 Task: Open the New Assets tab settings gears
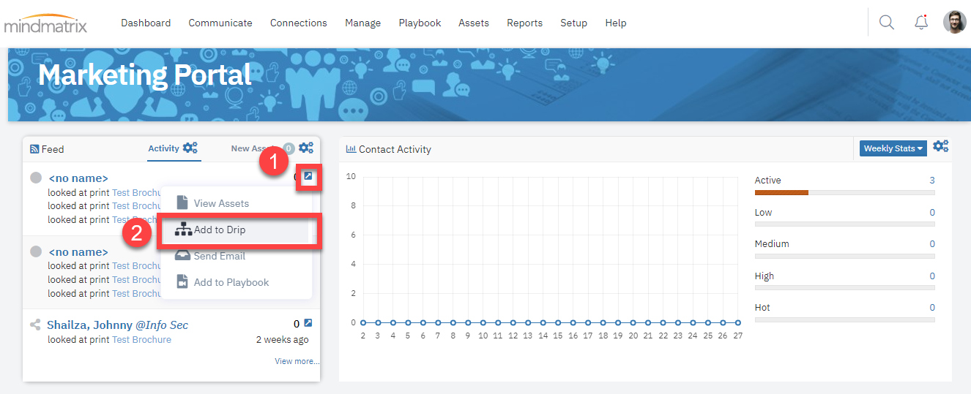point(306,148)
